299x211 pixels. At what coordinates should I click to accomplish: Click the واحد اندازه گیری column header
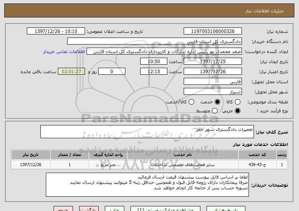click(x=108, y=155)
